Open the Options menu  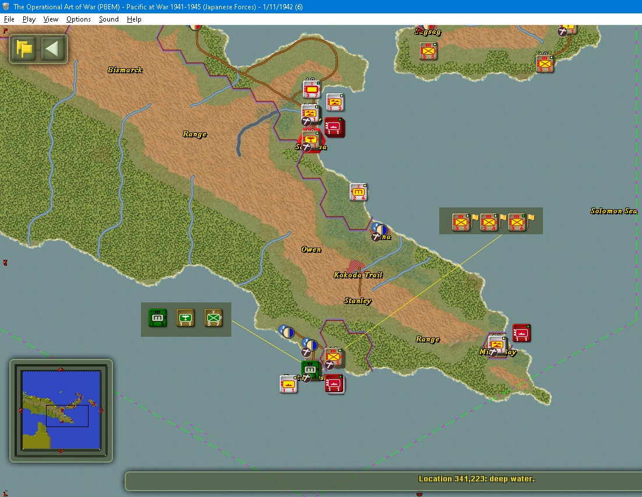[78, 19]
